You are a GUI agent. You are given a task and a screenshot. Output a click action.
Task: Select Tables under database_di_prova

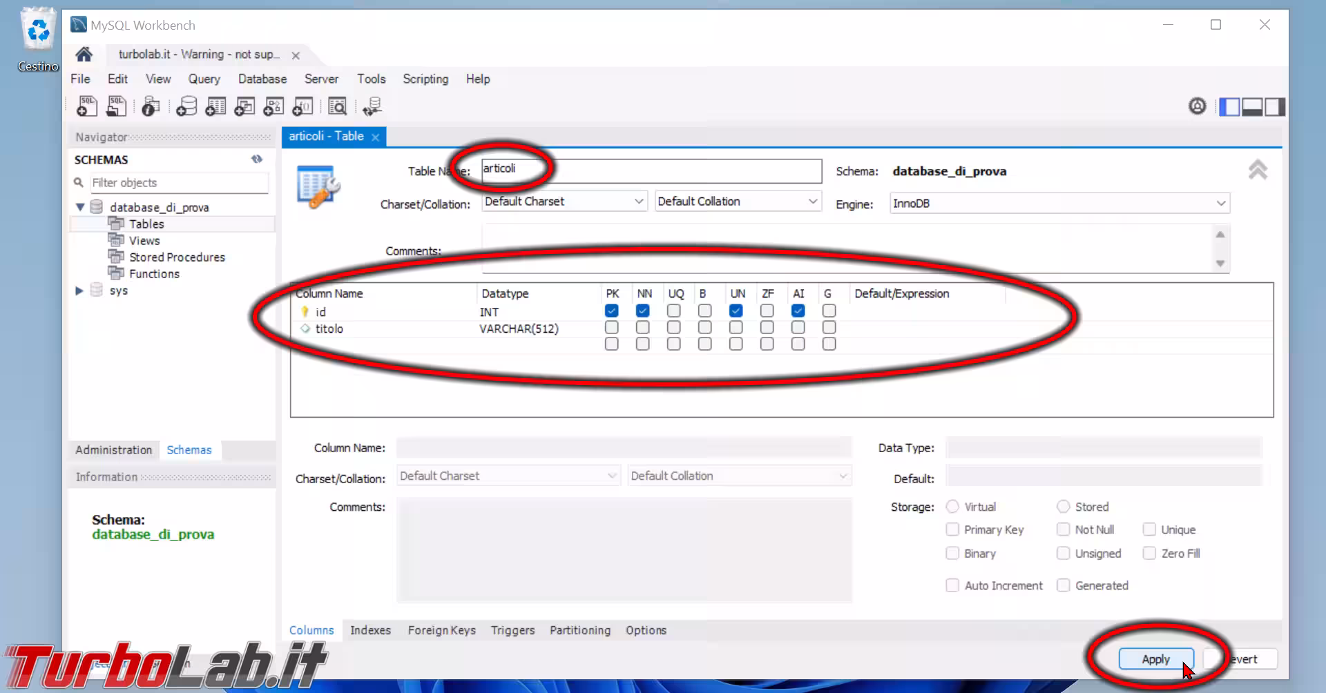click(146, 224)
